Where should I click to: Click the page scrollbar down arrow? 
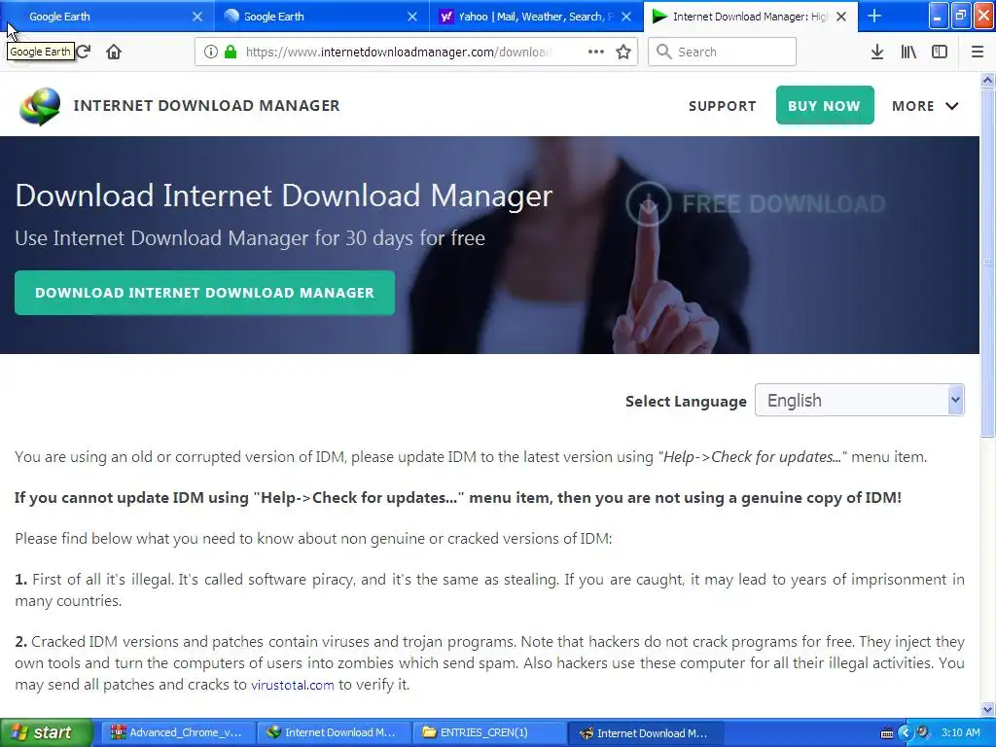pos(987,709)
